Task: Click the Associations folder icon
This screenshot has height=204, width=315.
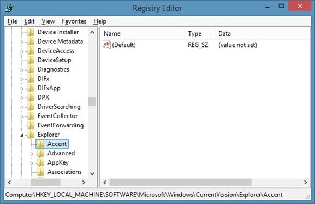Action: pyautogui.click(x=40, y=172)
